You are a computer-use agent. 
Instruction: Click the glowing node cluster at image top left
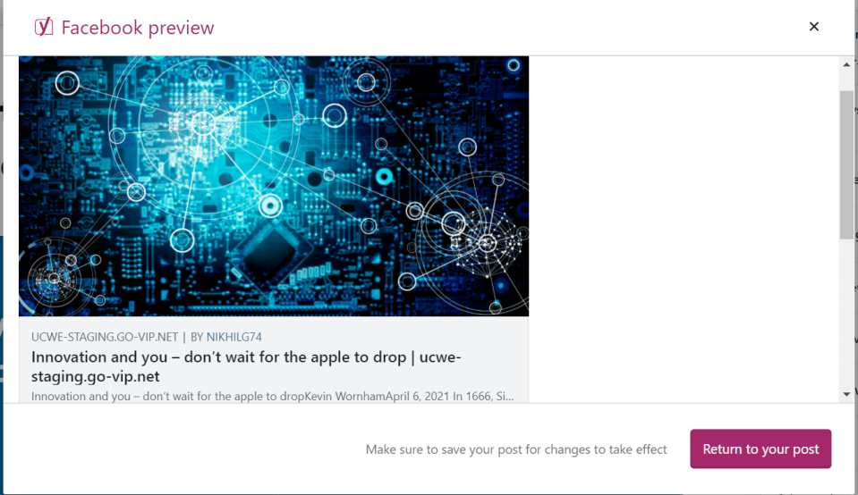point(204,124)
